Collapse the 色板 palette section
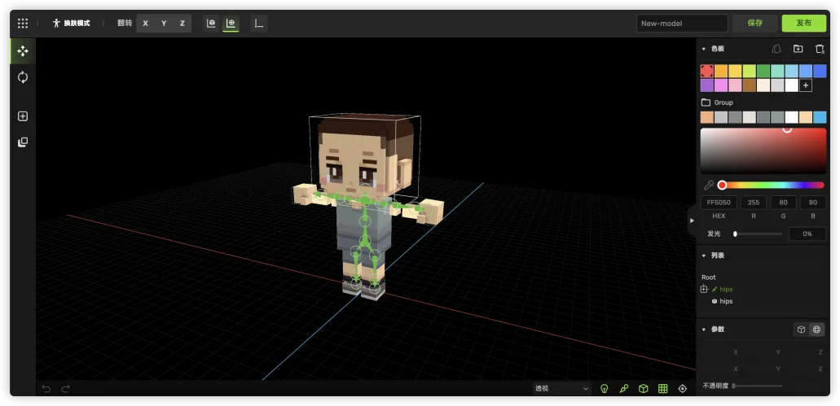Image resolution: width=840 pixels, height=406 pixels. click(704, 49)
